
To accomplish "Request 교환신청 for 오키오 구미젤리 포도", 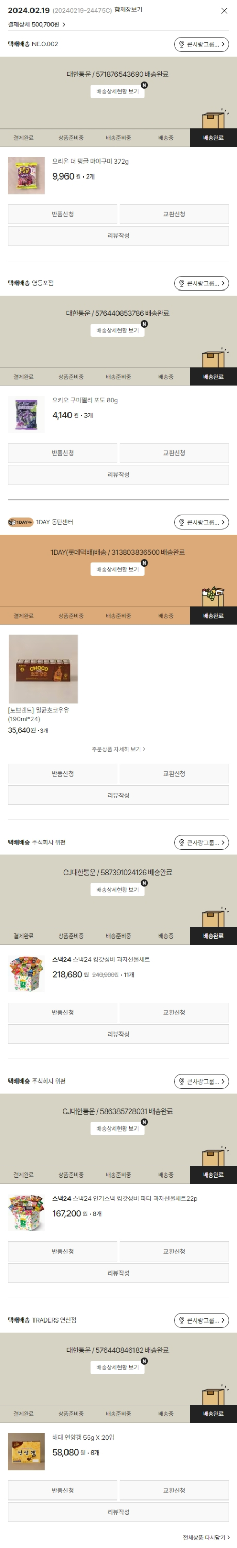I will pyautogui.click(x=174, y=453).
